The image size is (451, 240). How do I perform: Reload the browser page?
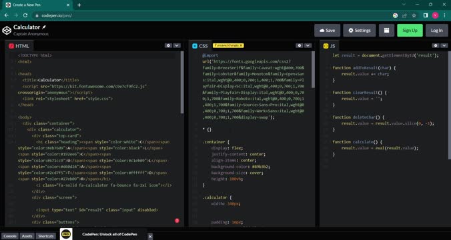[x=25, y=15]
